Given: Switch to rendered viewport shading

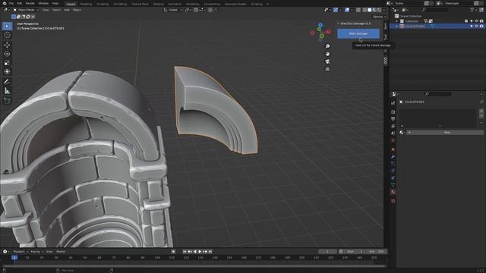Looking at the screenshot, I should [380, 10].
